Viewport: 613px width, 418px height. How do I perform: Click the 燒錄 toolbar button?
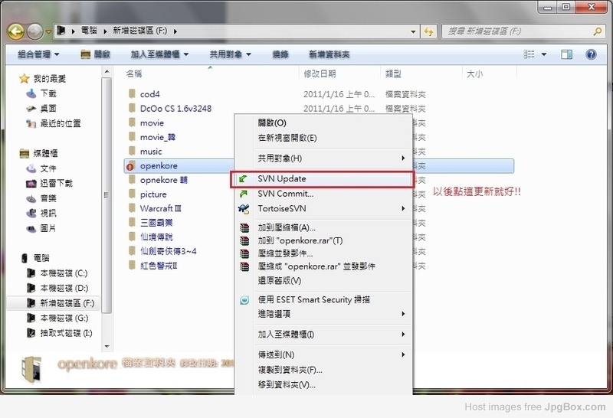coord(280,55)
